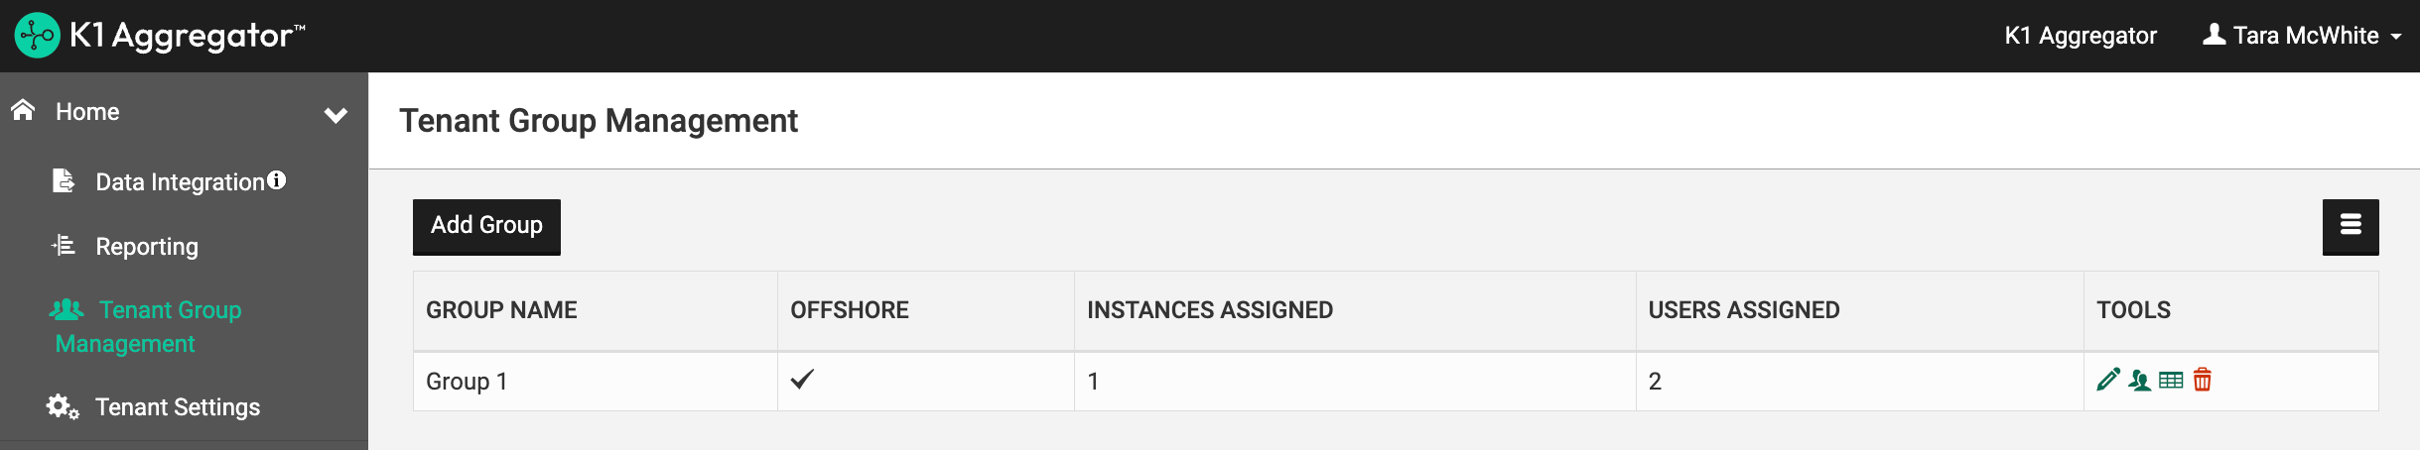Image resolution: width=2420 pixels, height=450 pixels.
Task: Click the Home house icon
Action: 24,110
